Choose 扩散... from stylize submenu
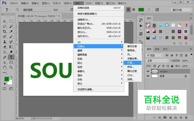Image resolution: width=194 pixels, height=121 pixels. pos(133,63)
